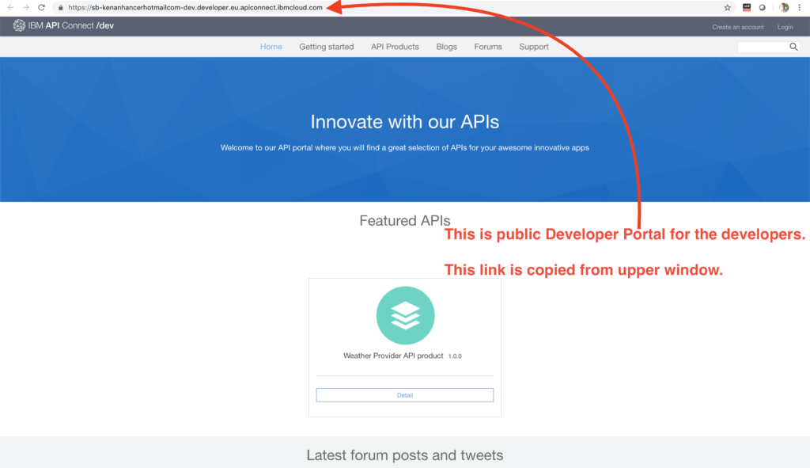Open the browser profile avatar
Screen dimensions: 810x468
tap(784, 8)
